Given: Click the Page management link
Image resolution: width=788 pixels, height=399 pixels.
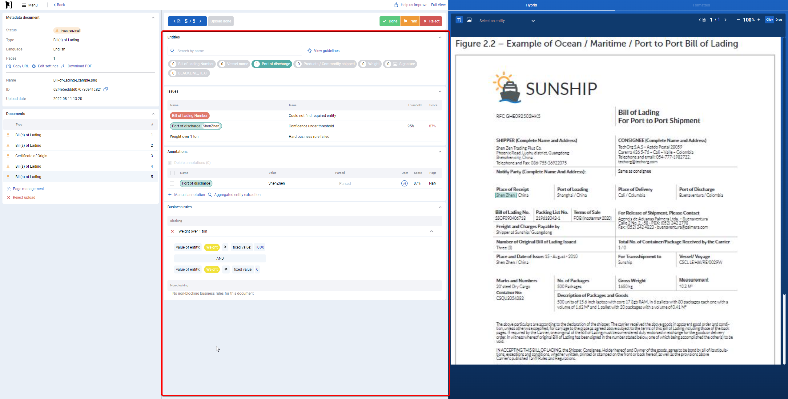Looking at the screenshot, I should click(x=25, y=189).
